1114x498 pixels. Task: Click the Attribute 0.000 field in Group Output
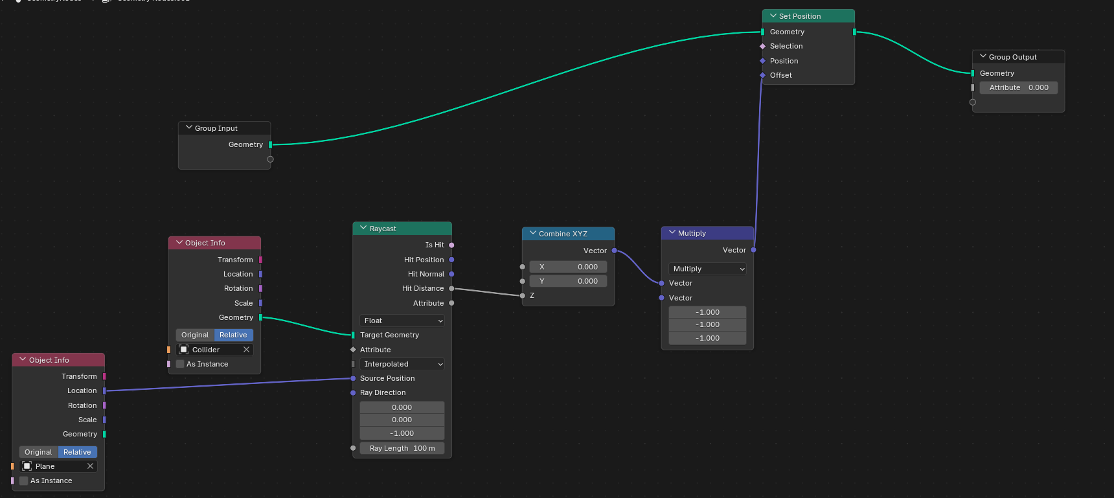[x=1019, y=87]
